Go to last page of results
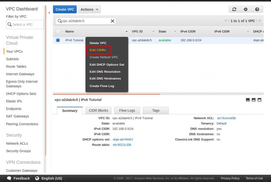This screenshot has height=182, width=271. [x=260, y=21]
